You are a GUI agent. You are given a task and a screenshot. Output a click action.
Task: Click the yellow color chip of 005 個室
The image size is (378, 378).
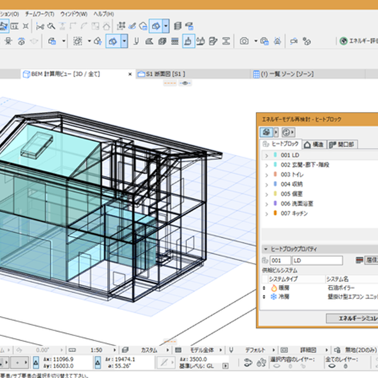275,193
